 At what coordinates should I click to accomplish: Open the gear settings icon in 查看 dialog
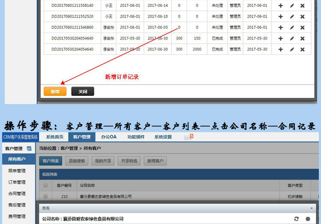(308, 219)
